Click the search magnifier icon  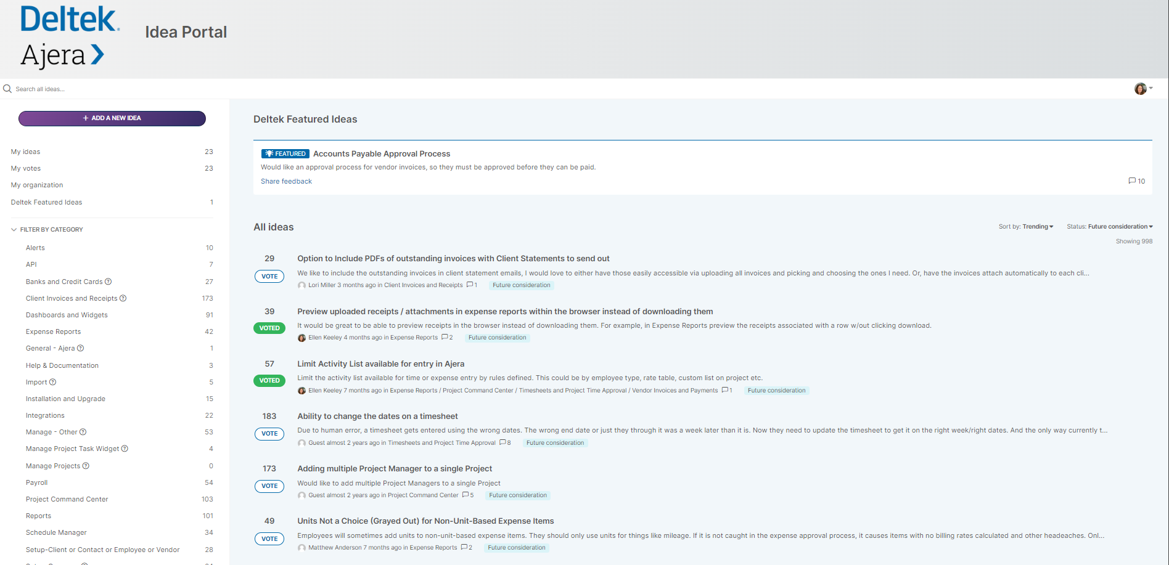click(x=7, y=89)
